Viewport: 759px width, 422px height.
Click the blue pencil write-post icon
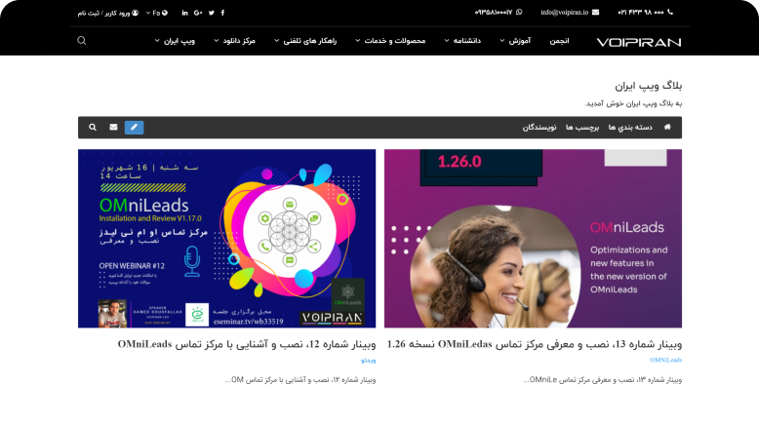tap(134, 127)
